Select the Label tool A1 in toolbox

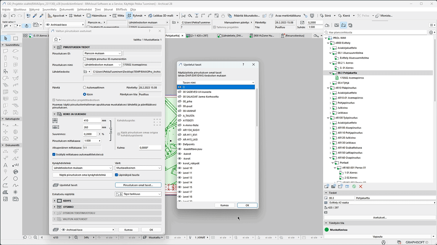click(16, 165)
